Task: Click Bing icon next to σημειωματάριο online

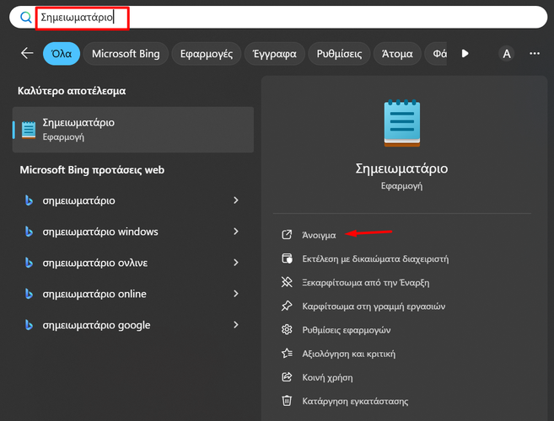Action: 29,294
